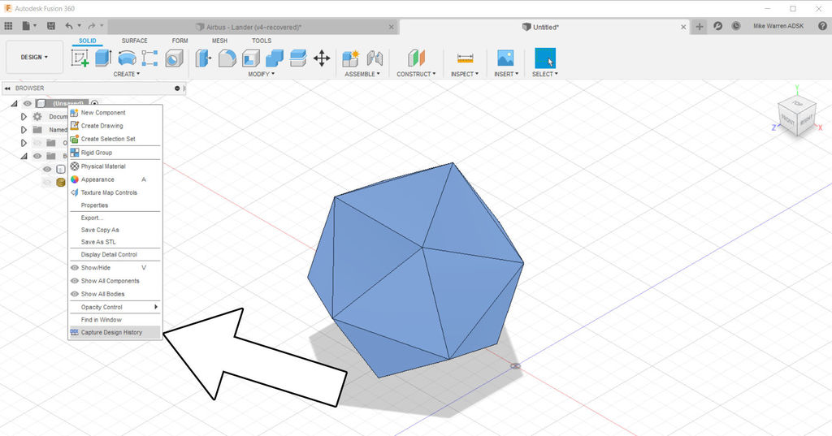The image size is (832, 436).
Task: Open the SELECT dropdown menu
Action: click(x=545, y=74)
